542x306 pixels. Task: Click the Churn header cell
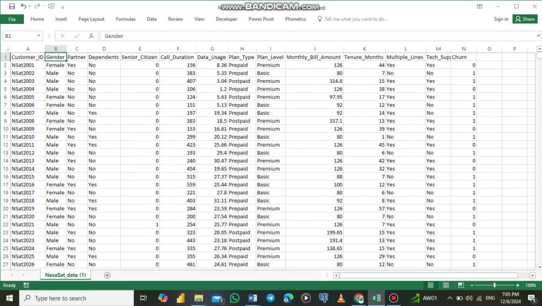tap(463, 57)
